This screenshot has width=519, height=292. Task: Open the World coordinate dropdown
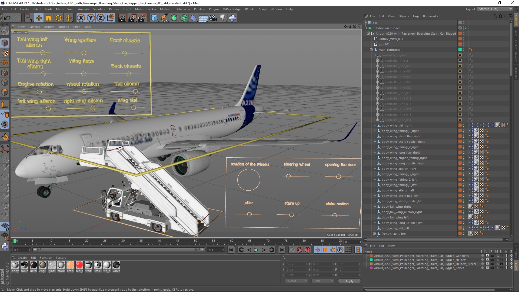tap(297, 281)
